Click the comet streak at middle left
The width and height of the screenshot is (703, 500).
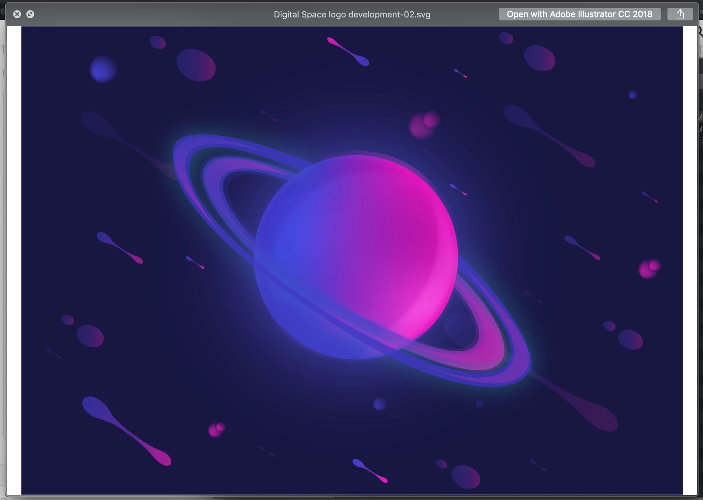tap(120, 248)
